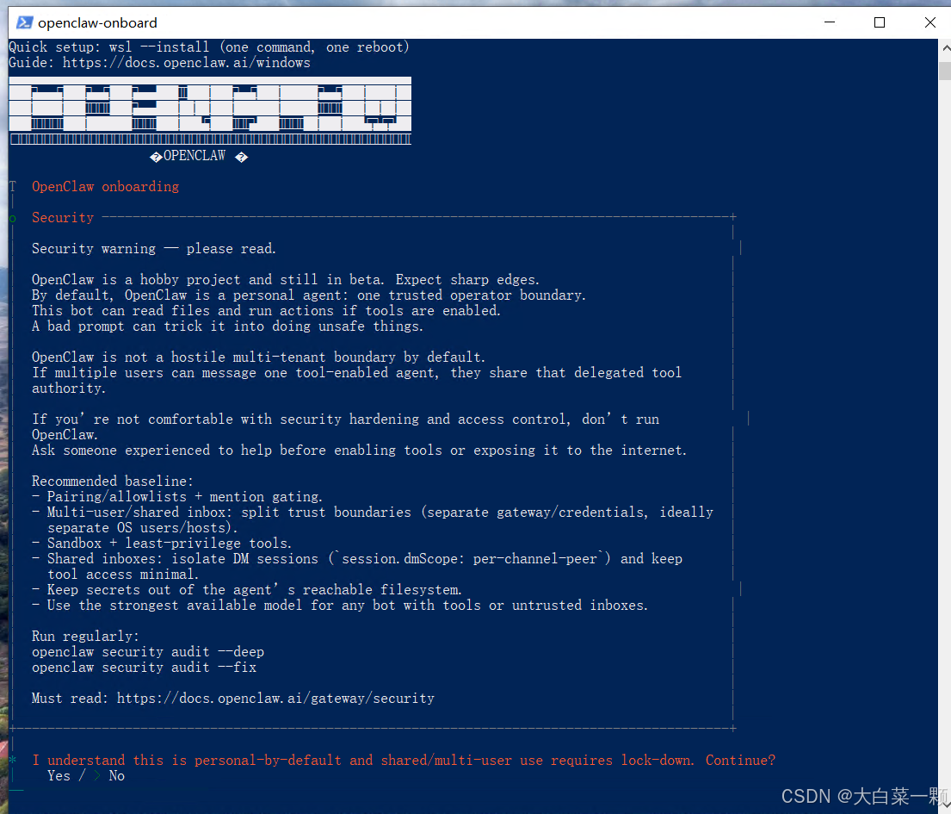Click the red 'Security' section heading
This screenshot has width=951, height=814.
[63, 217]
